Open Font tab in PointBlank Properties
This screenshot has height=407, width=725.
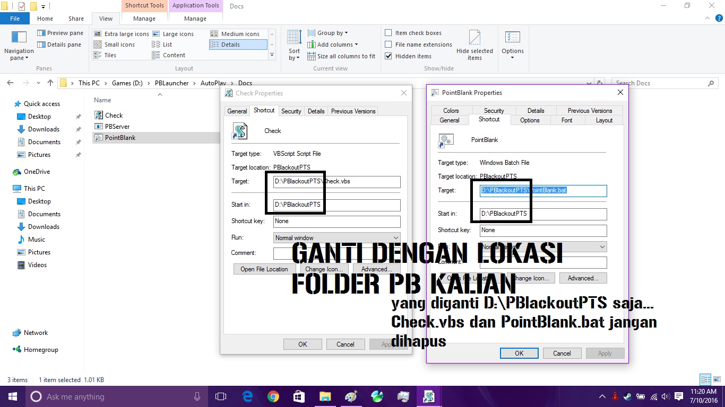[x=567, y=120]
